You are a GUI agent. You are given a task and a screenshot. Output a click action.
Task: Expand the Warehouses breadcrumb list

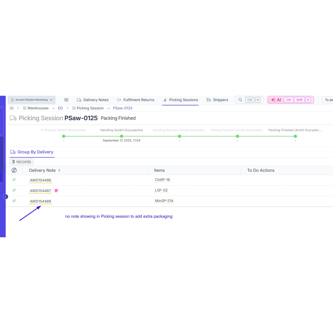coord(36,108)
